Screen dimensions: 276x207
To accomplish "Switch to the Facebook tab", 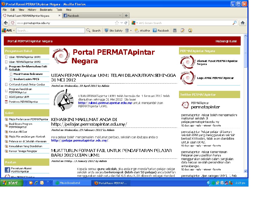I will pos(92,15).
